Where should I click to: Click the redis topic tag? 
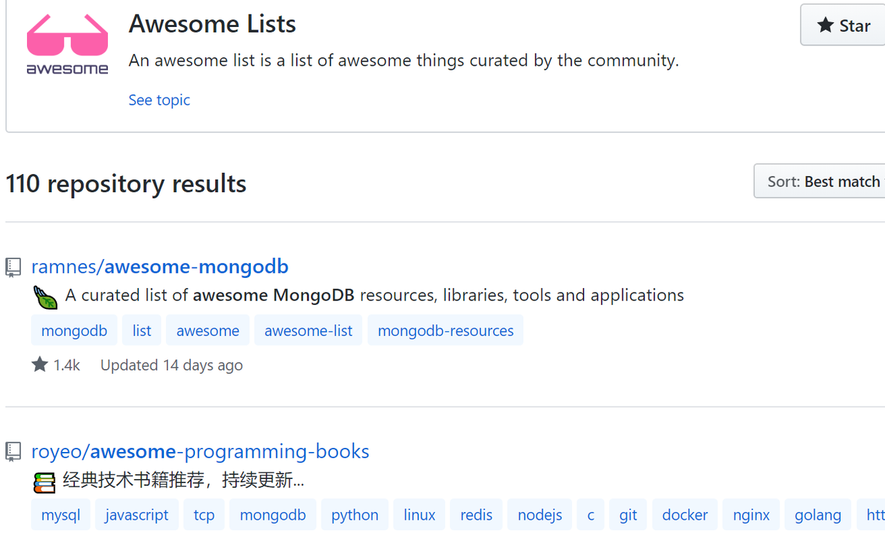[x=476, y=515]
